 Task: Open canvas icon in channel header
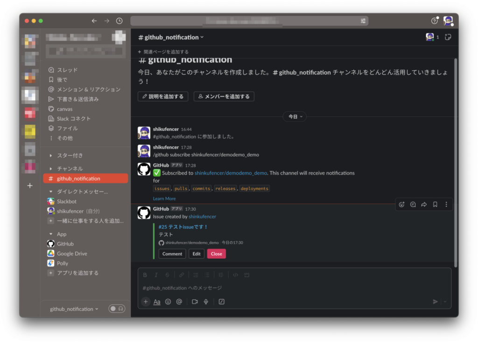[448, 37]
